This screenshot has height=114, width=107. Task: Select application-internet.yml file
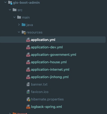point(50,70)
